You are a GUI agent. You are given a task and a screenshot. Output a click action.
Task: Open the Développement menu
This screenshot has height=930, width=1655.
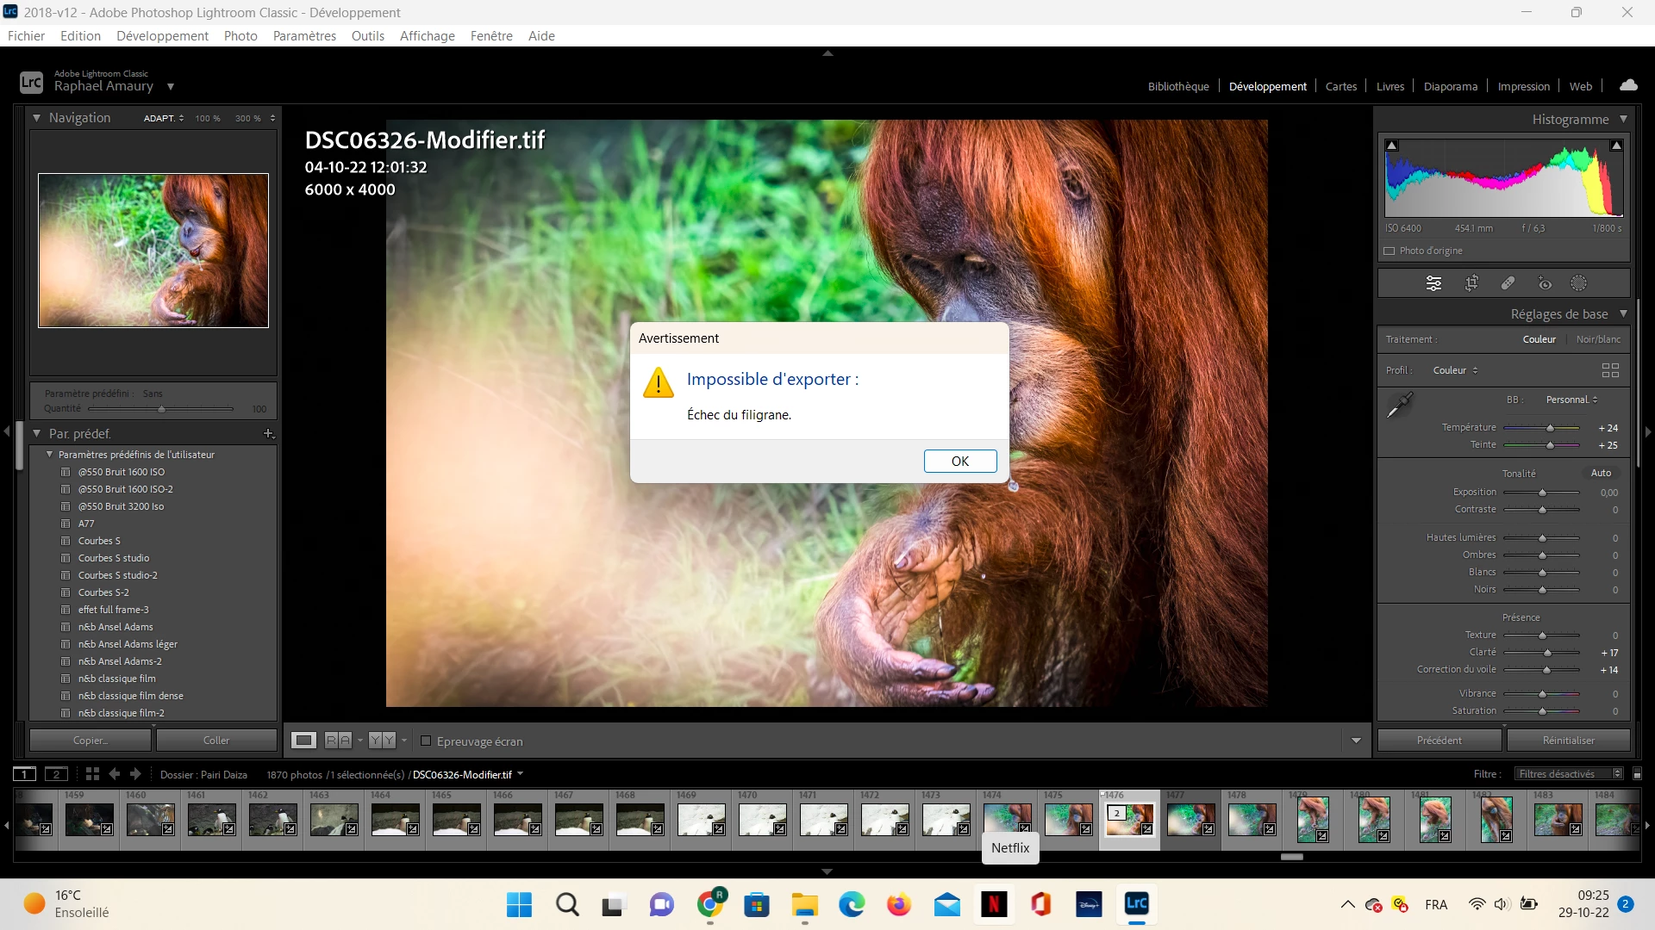click(162, 35)
